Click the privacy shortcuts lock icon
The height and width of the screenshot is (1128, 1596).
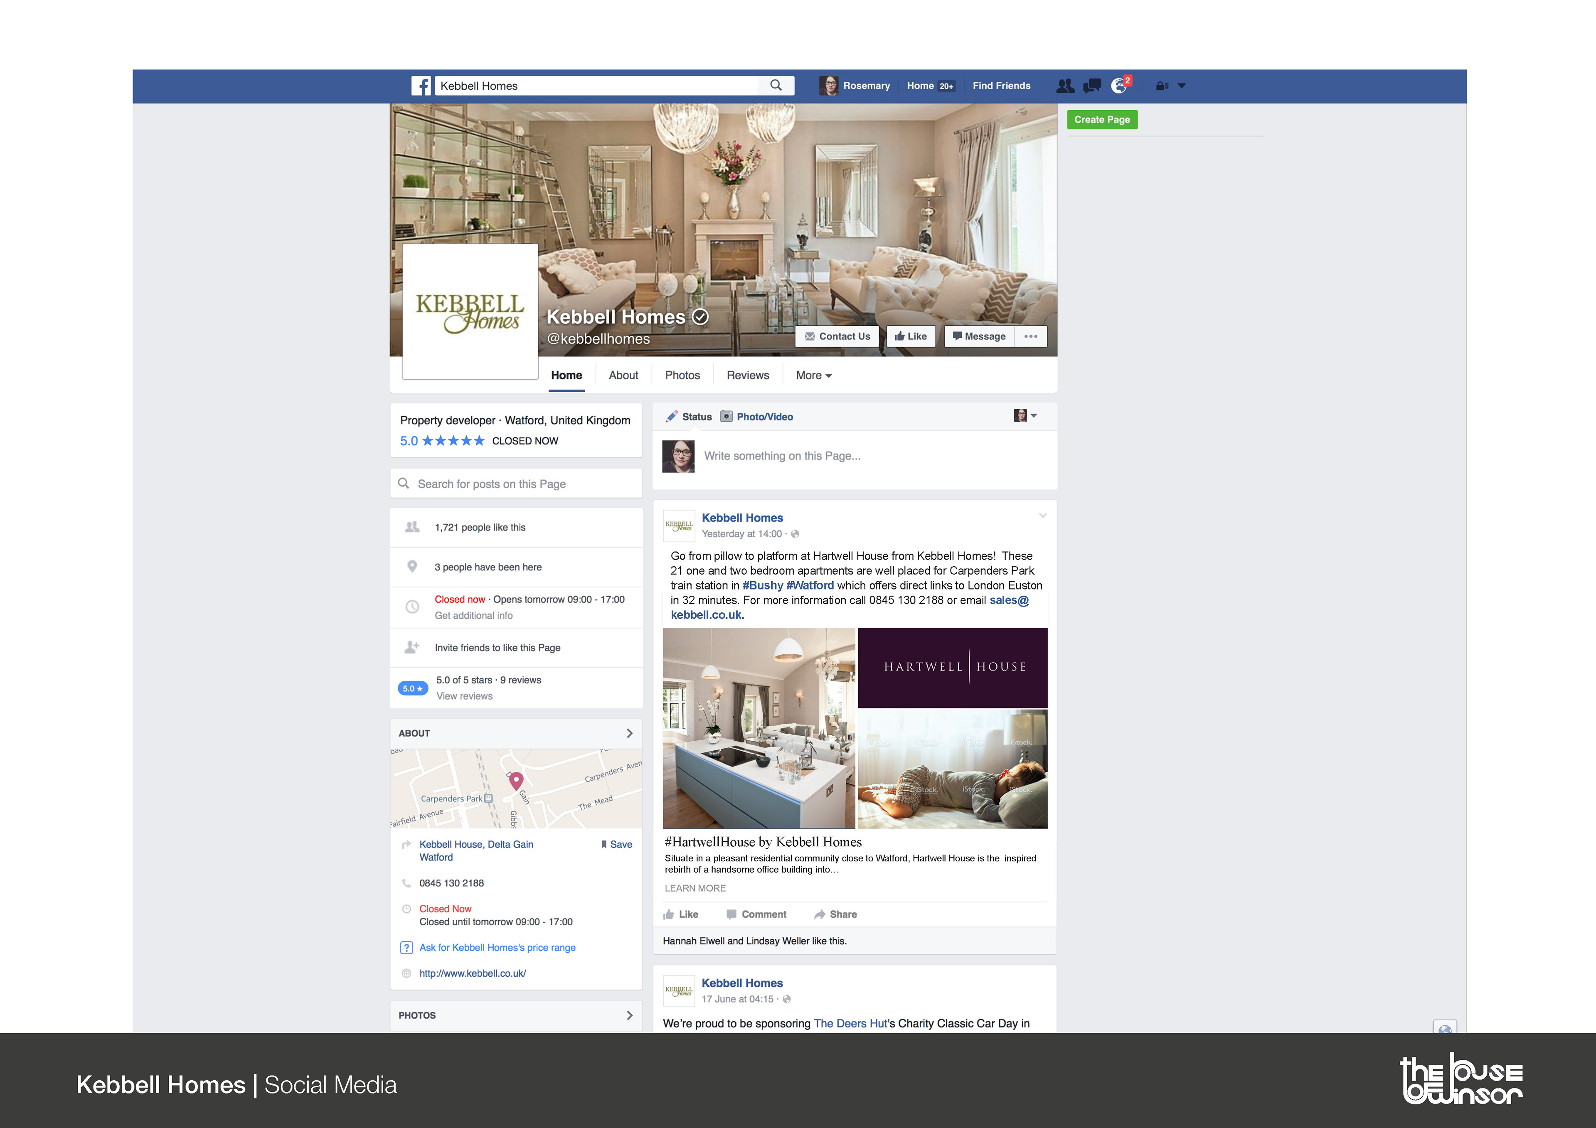(1161, 86)
